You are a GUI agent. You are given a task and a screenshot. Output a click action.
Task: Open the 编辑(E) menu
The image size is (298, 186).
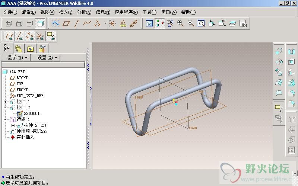point(29,12)
